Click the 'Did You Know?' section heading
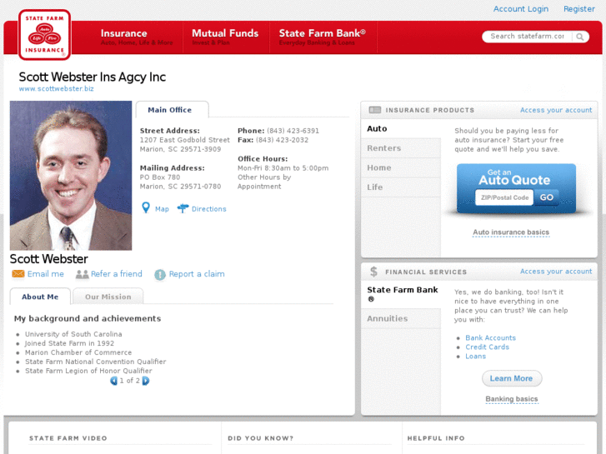Screen dimensions: 606x454 coord(260,438)
